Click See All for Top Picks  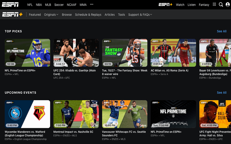pos(221,31)
